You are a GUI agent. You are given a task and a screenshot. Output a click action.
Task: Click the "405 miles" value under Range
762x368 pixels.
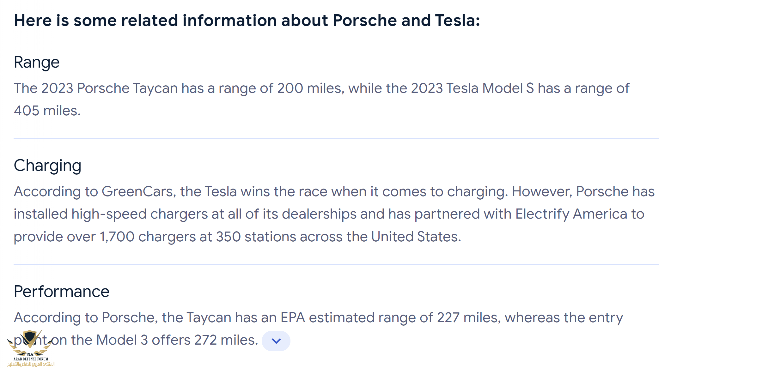click(46, 111)
